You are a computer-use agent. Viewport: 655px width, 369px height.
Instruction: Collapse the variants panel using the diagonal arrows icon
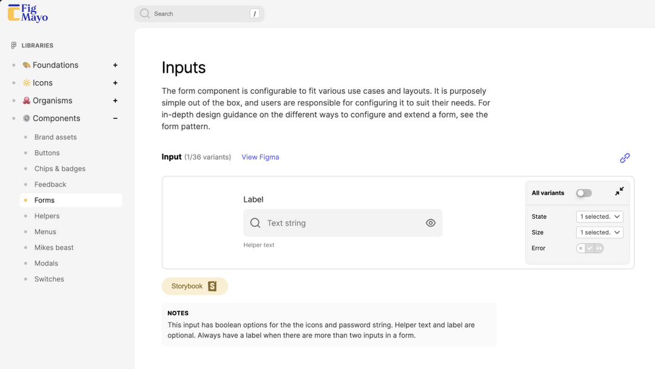pyautogui.click(x=619, y=191)
